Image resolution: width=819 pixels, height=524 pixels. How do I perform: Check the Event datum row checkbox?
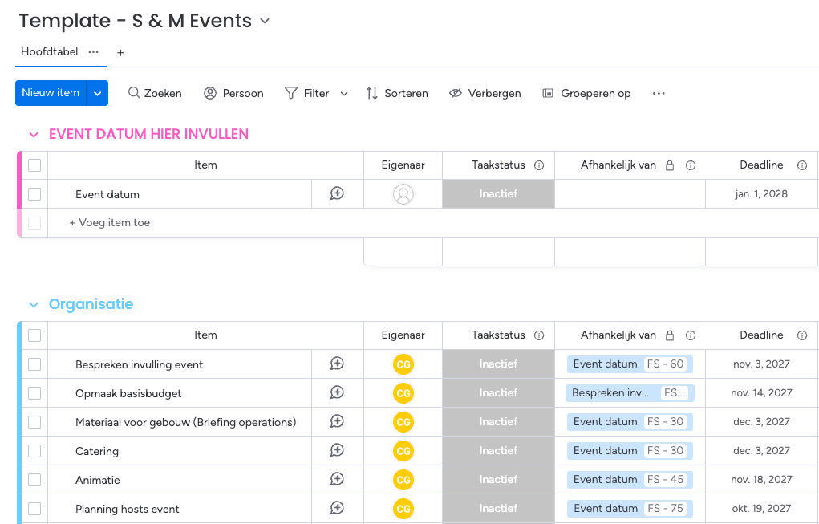(34, 194)
